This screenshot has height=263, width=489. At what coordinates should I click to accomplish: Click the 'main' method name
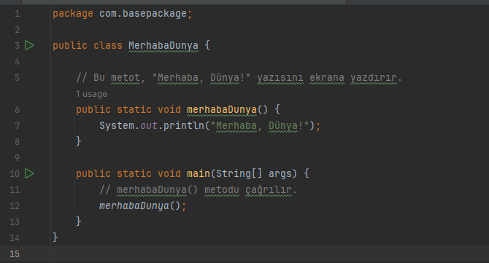tap(199, 173)
